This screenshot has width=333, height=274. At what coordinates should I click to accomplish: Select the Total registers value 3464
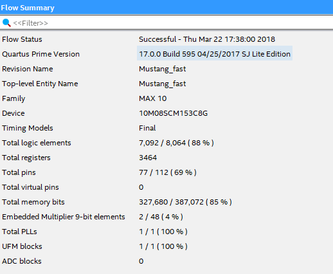[148, 158]
